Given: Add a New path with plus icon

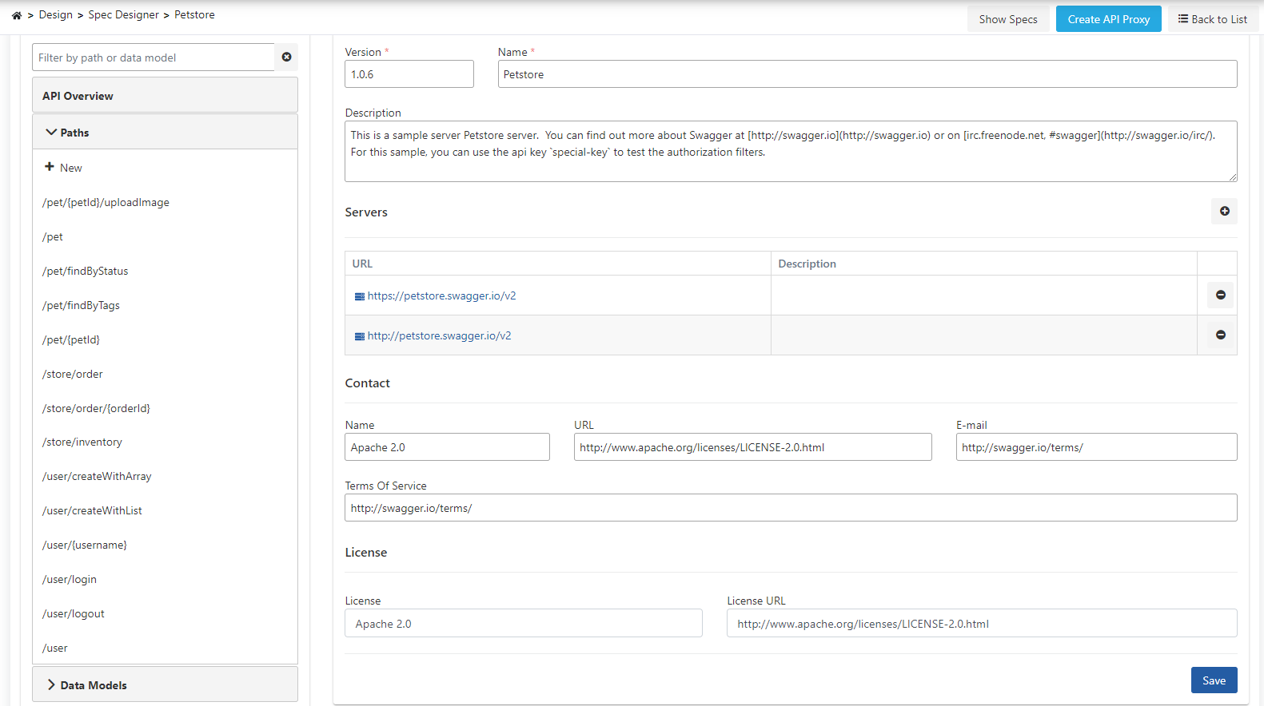Looking at the screenshot, I should (x=50, y=167).
